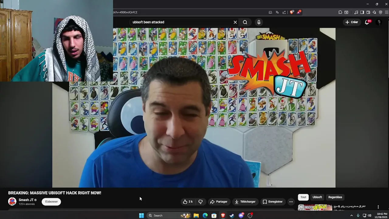The image size is (389, 219).
Task: Open File Explorer from taskbar
Action: point(196,215)
